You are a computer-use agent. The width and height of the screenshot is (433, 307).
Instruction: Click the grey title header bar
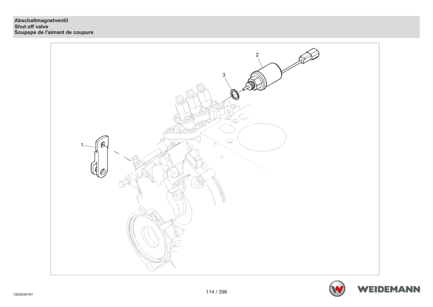216,27
